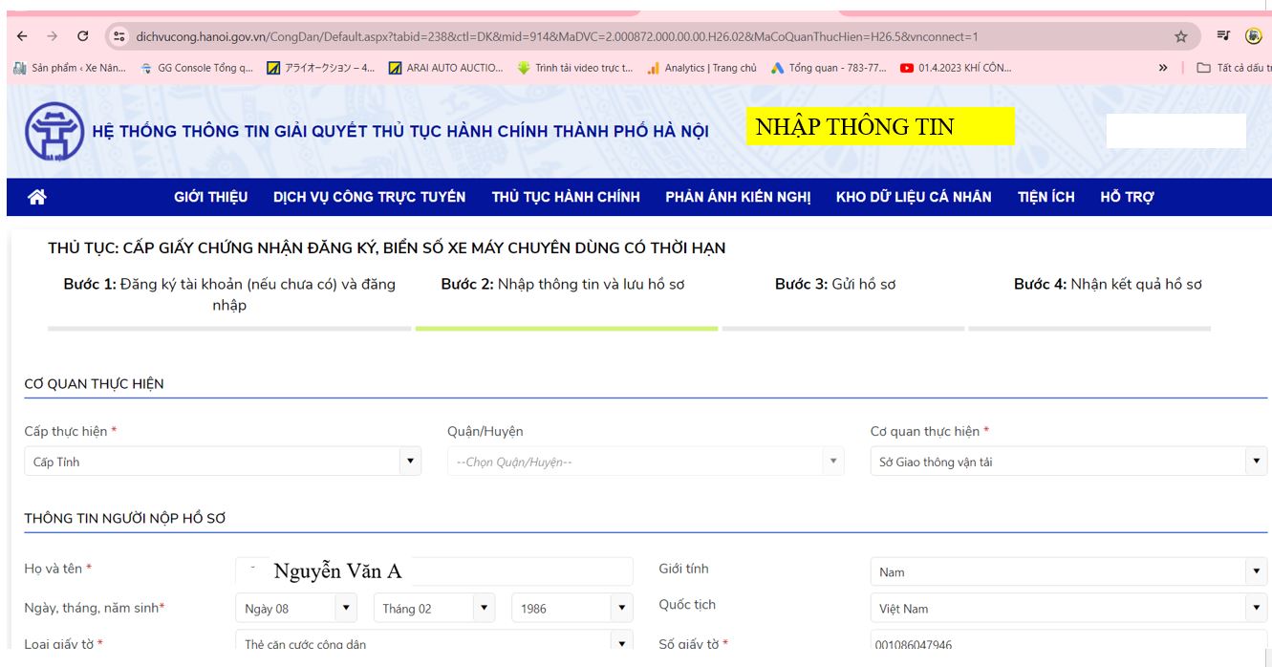Select step 'Bước 4: Nhận kết quả hồ sơ'
This screenshot has width=1272, height=667.
point(1108,284)
